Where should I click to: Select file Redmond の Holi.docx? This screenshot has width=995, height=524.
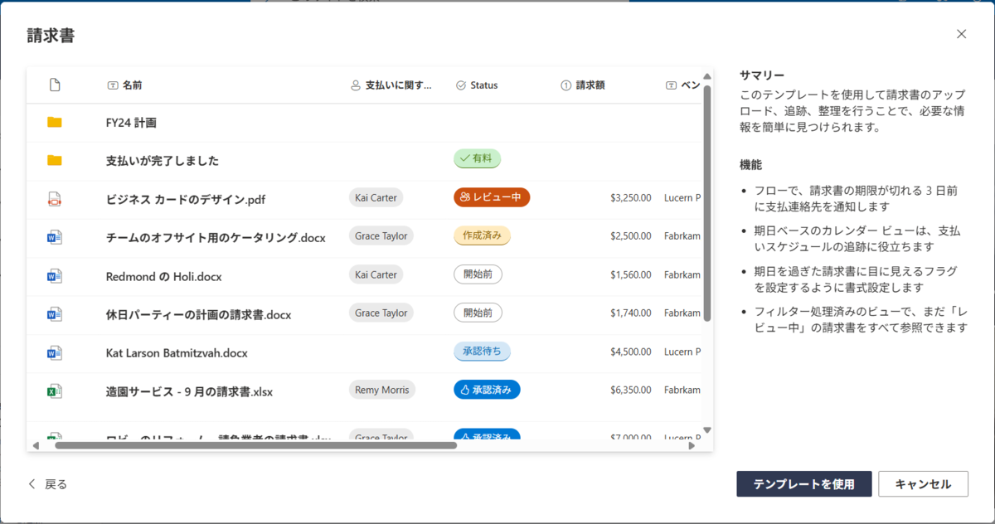pos(164,276)
